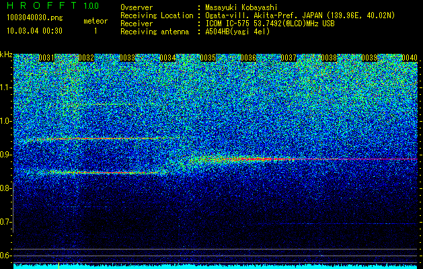Click the Receiving Location label
The width and height of the screenshot is (423, 269).
click(x=157, y=15)
